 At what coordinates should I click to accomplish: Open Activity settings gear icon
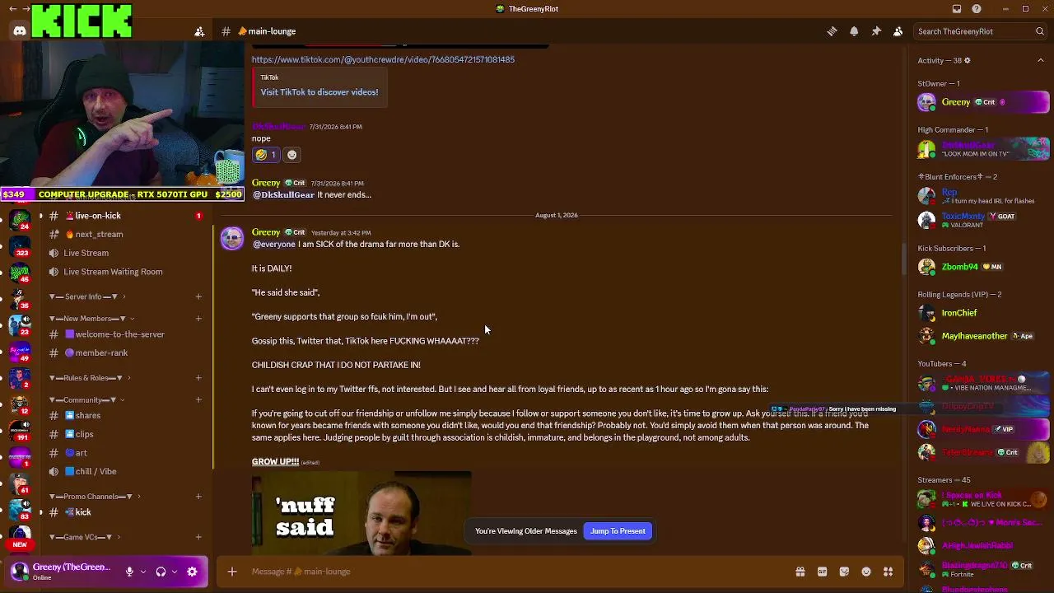968,60
